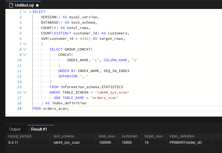Collapse the WHERE clause at line 16

[x=25, y=92]
